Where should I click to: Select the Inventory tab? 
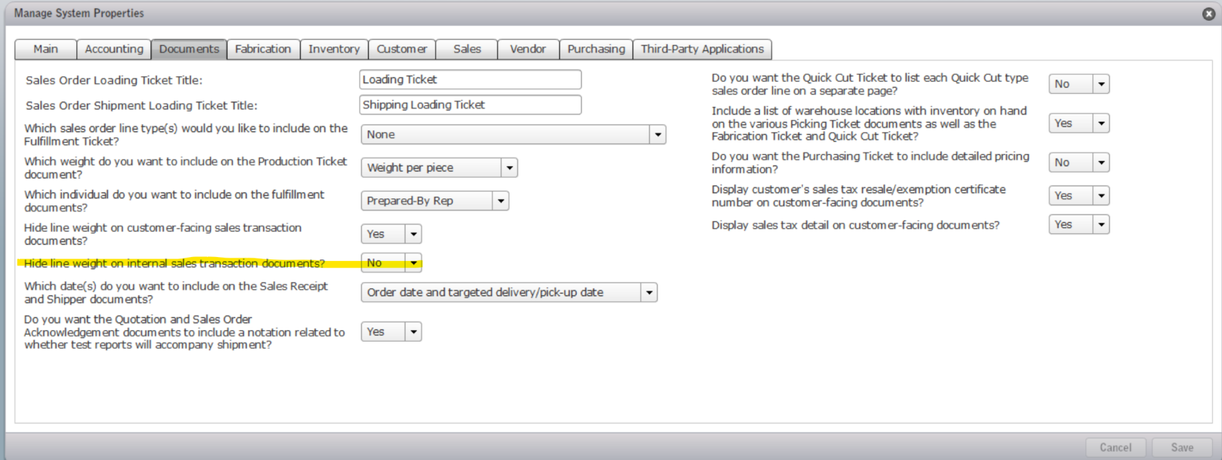334,49
